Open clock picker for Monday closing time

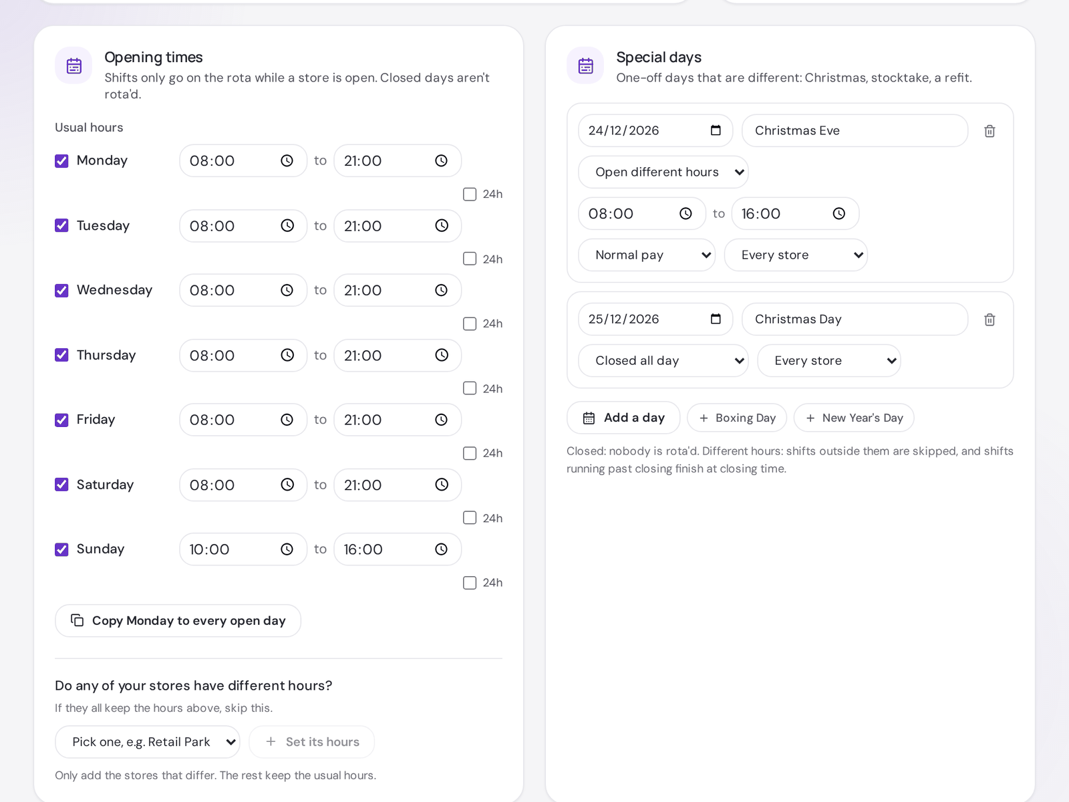click(x=441, y=160)
